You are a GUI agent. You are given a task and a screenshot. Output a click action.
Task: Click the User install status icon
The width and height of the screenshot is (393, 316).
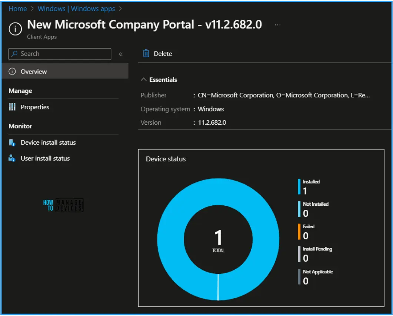click(12, 158)
